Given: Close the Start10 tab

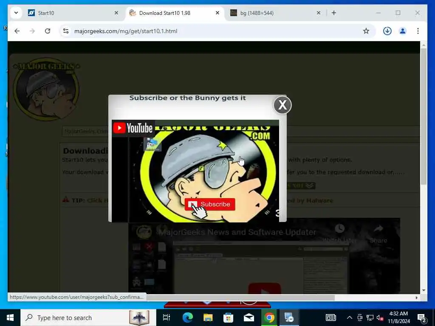Looking at the screenshot, I should (x=116, y=13).
